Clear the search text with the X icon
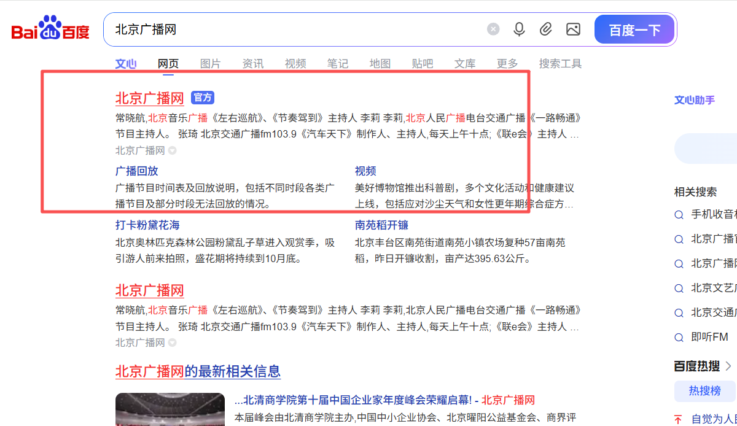The width and height of the screenshot is (737, 426). pyautogui.click(x=493, y=29)
